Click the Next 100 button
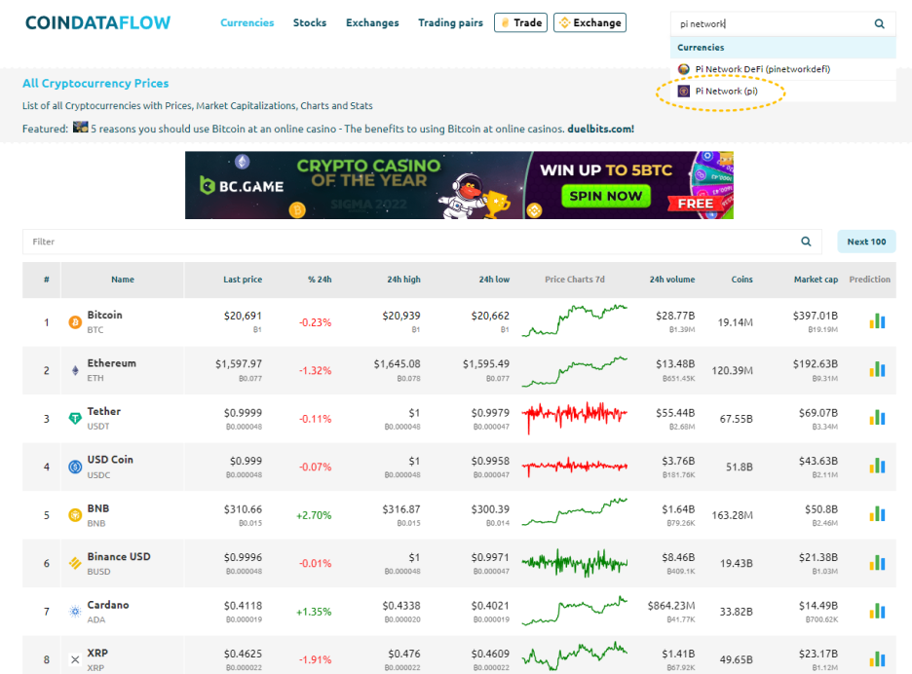912x674 pixels. pos(866,242)
